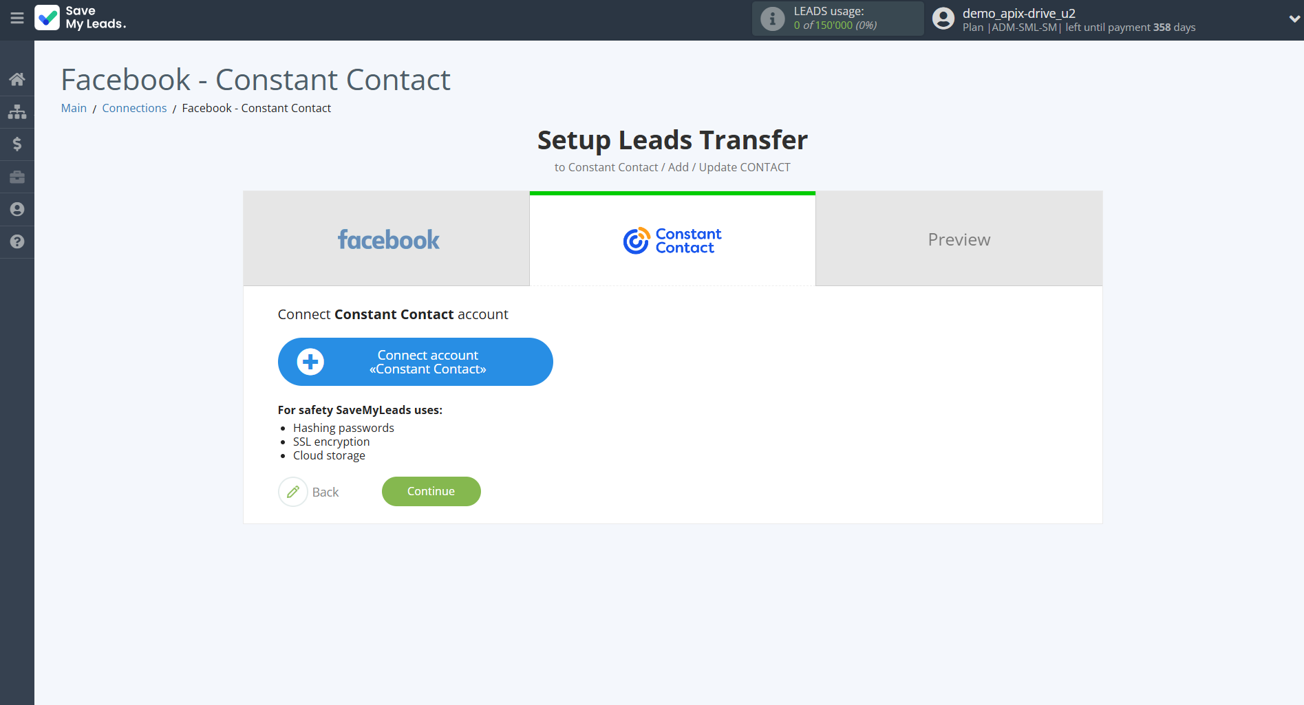Viewport: 1304px width, 705px height.
Task: Go to the Home sidebar icon
Action: (x=17, y=79)
